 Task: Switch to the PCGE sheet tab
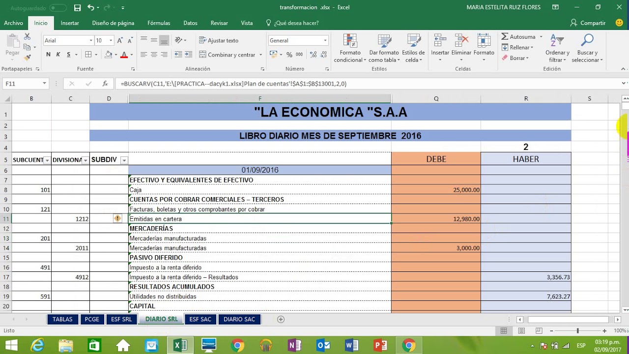(91, 319)
